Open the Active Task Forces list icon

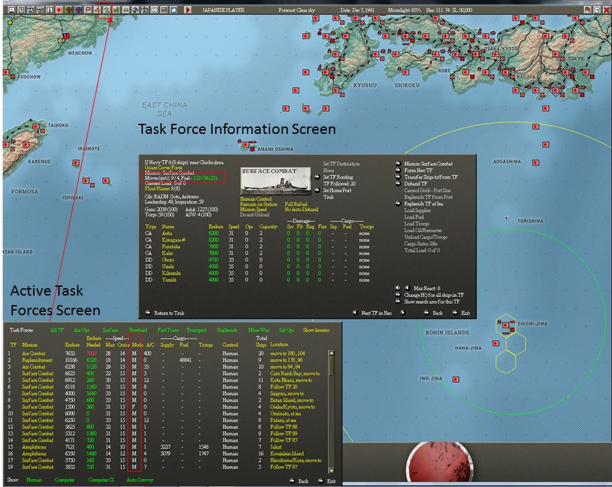pos(106,9)
